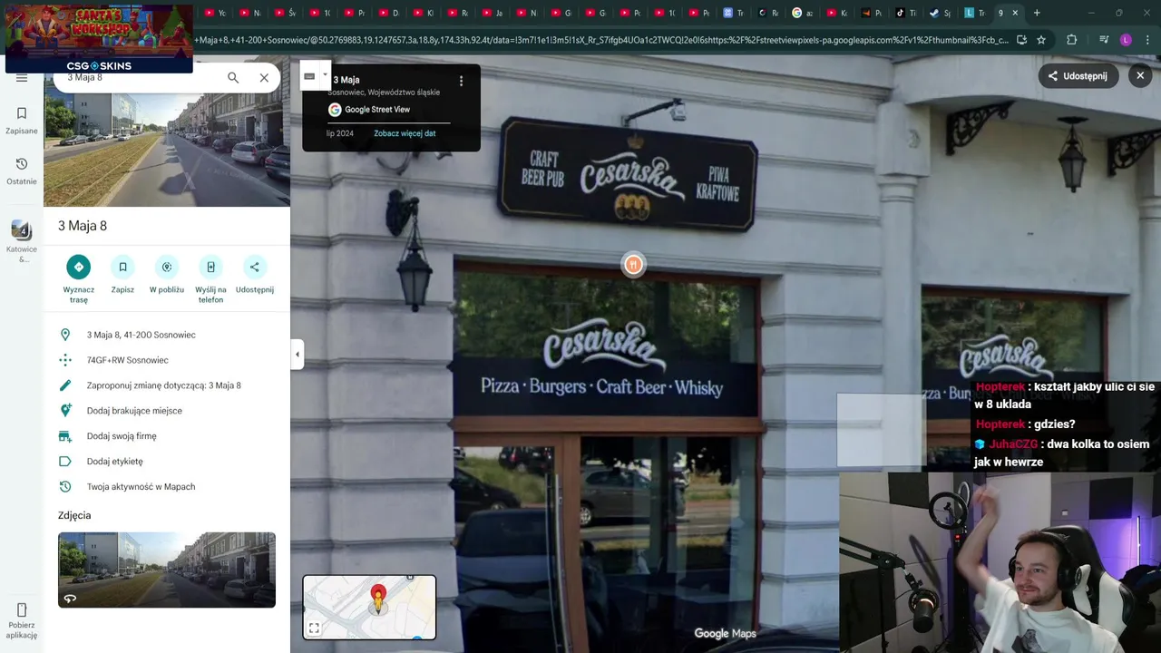The image size is (1161, 653).
Task: Click the Udostępnij share icon in place panel
Action: click(255, 275)
